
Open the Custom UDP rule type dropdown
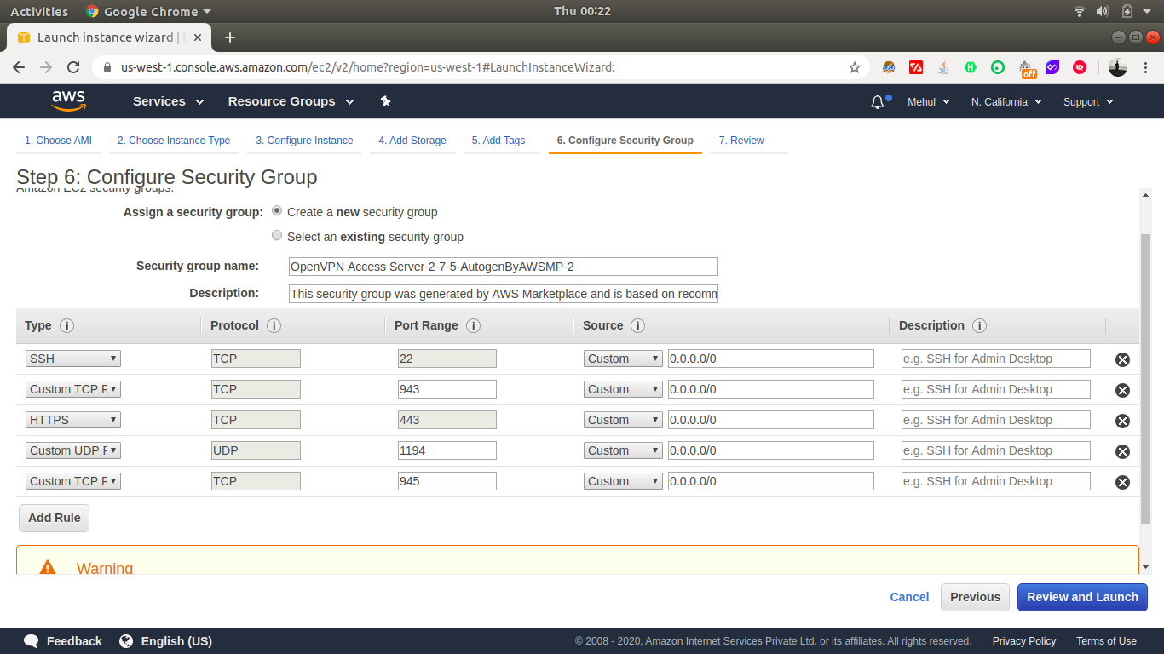tap(73, 450)
